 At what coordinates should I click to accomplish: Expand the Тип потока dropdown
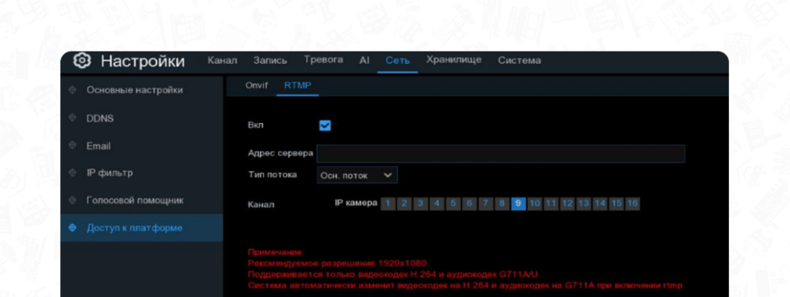coord(357,175)
